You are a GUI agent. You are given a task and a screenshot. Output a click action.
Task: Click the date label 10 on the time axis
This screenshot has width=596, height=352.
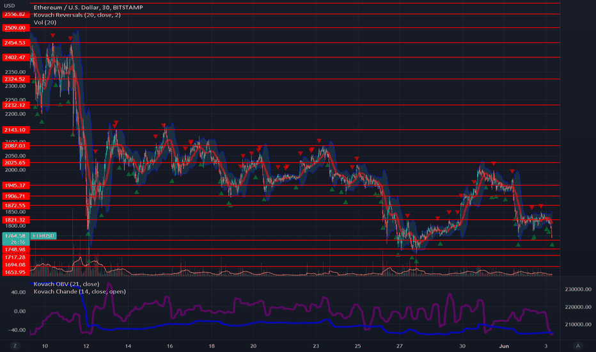click(45, 346)
